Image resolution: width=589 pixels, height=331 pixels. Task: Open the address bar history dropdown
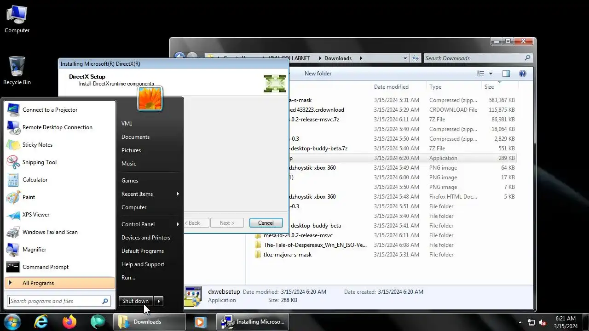(405, 58)
